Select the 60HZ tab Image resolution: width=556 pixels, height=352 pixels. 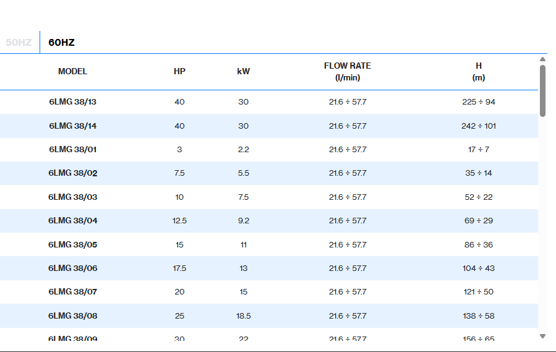click(x=61, y=43)
